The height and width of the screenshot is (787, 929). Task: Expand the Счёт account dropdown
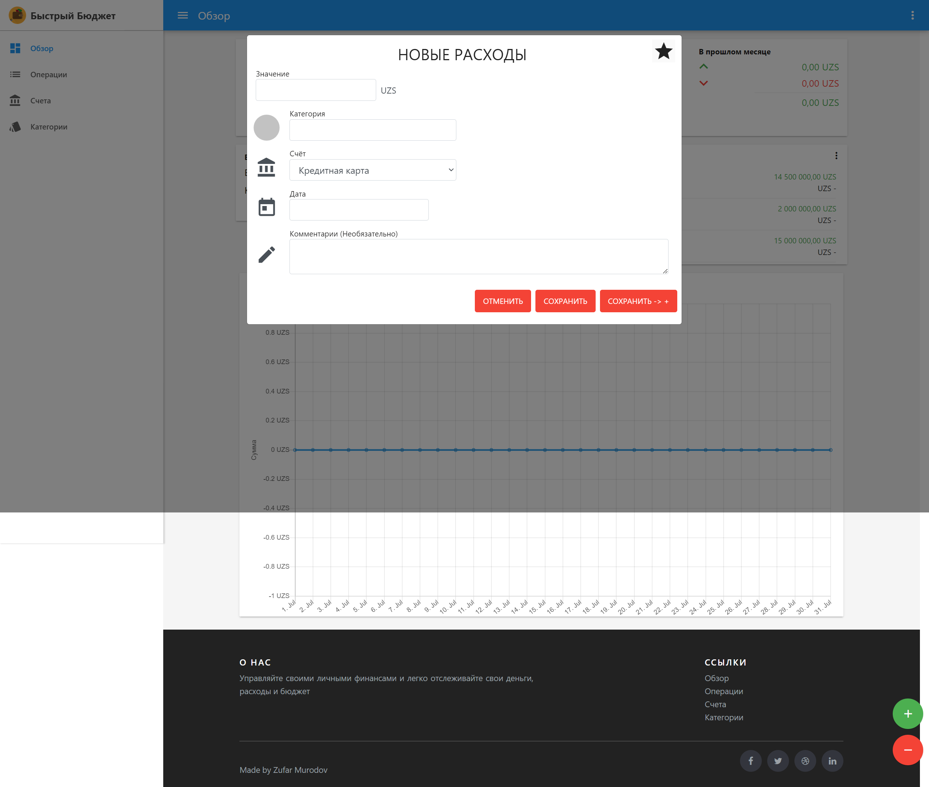click(x=373, y=170)
